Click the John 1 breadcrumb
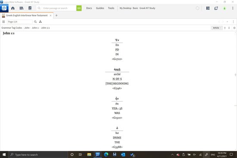The height and width of the screenshot is (158, 237). click(35, 28)
